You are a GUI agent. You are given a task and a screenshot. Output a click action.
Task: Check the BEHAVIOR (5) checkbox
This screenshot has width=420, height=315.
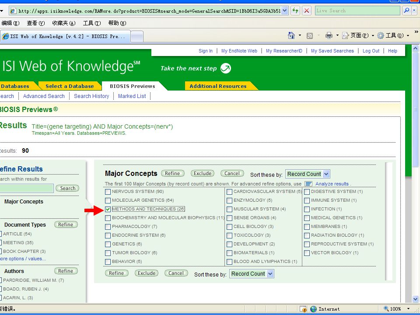tap(108, 262)
